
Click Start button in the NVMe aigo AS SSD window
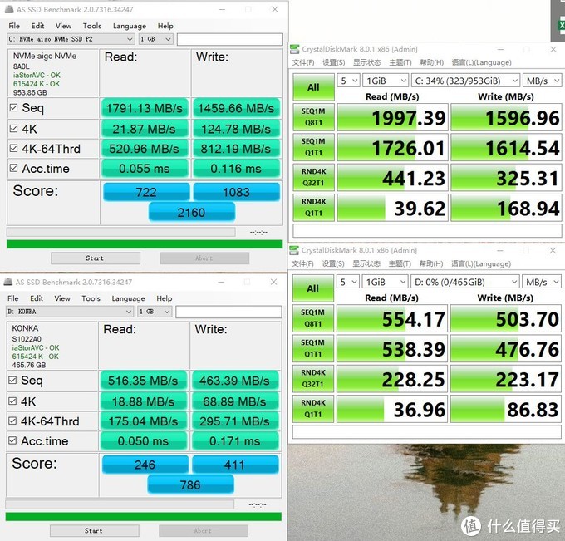95,258
